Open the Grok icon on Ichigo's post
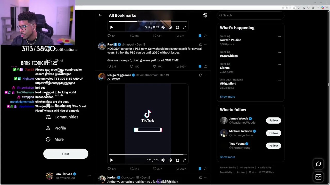Viewport: 330px width, 185px height. pyautogui.click(x=201, y=75)
